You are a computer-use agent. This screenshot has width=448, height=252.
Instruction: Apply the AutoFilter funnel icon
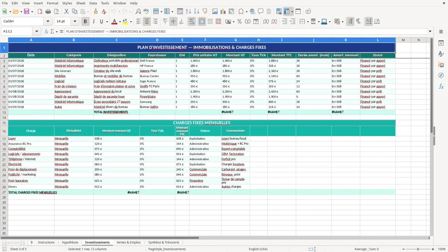point(205,12)
